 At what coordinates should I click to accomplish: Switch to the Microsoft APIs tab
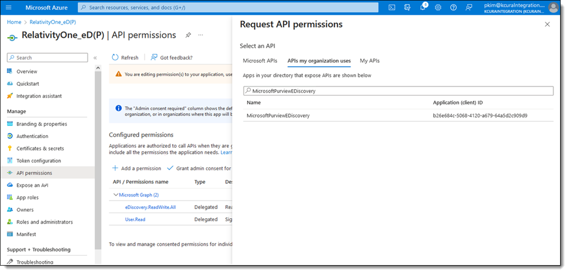pyautogui.click(x=260, y=61)
